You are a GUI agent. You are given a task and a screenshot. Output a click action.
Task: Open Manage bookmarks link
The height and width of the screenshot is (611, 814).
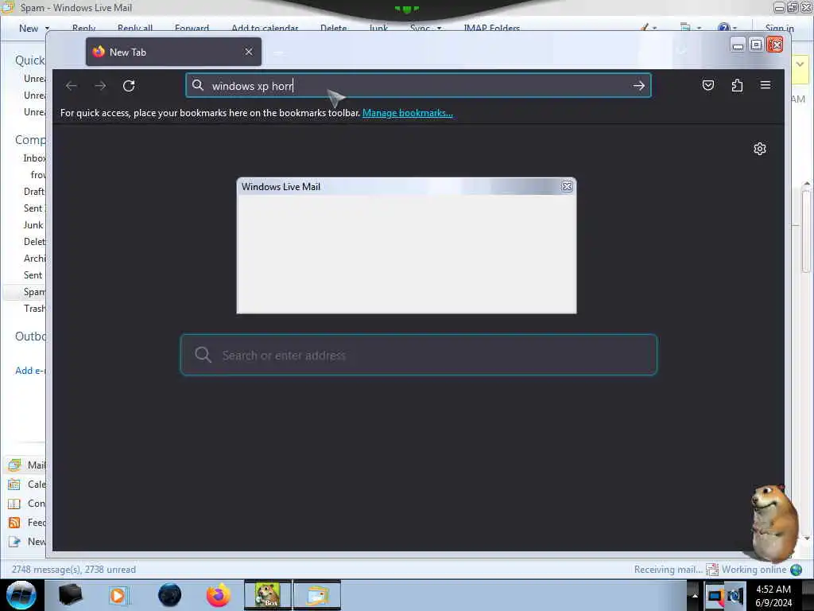point(408,113)
